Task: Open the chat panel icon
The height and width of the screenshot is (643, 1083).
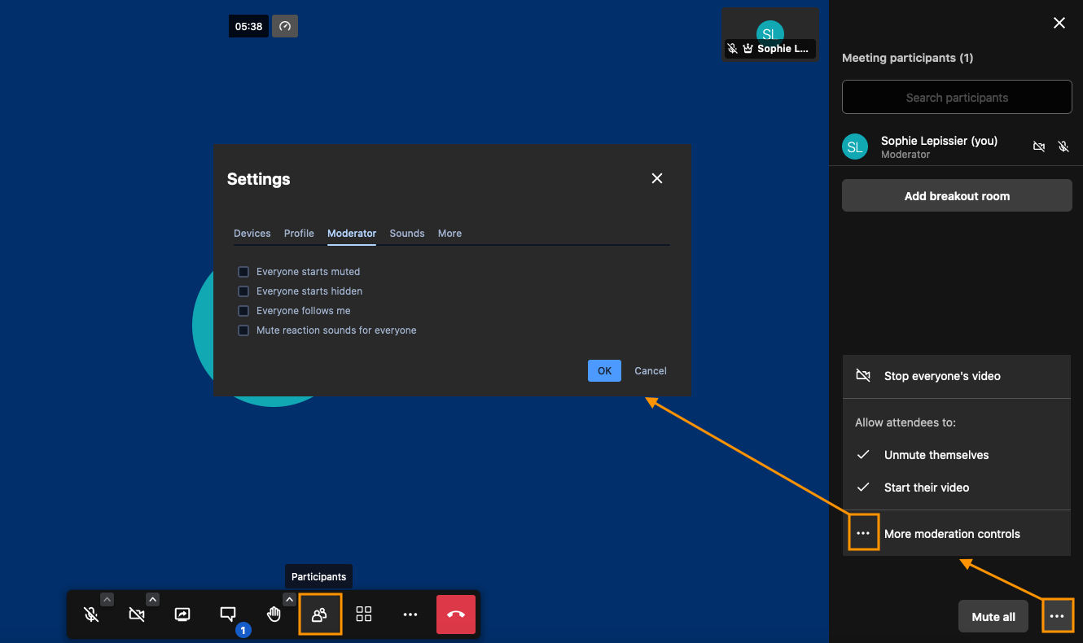Action: pyautogui.click(x=228, y=615)
